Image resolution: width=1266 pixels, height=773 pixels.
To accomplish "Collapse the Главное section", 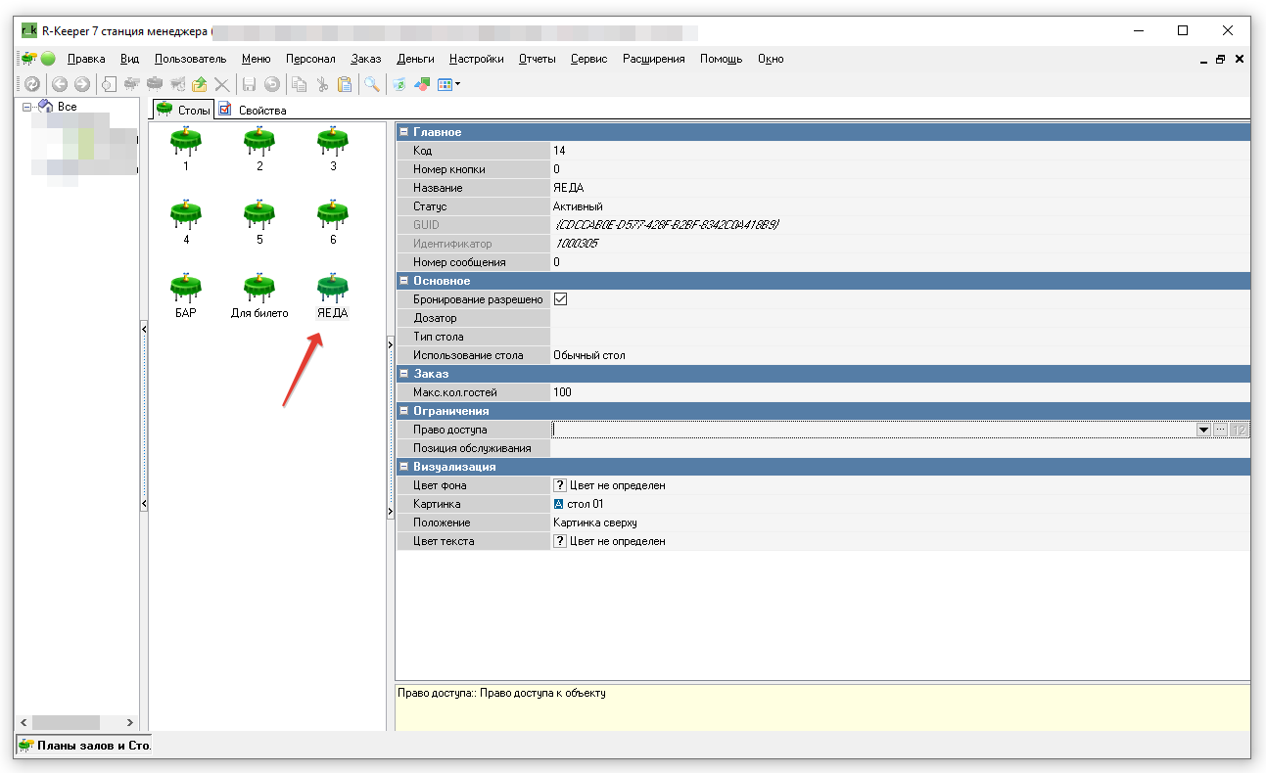I will tap(404, 132).
